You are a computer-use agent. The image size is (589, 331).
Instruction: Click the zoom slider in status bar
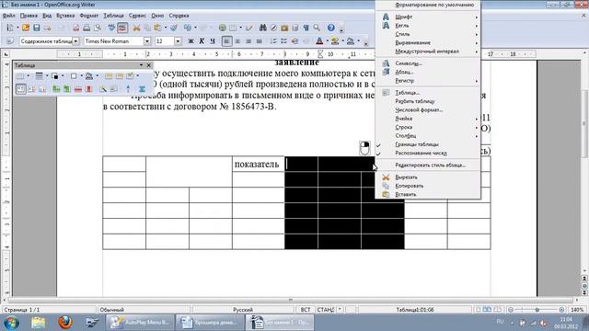point(536,310)
